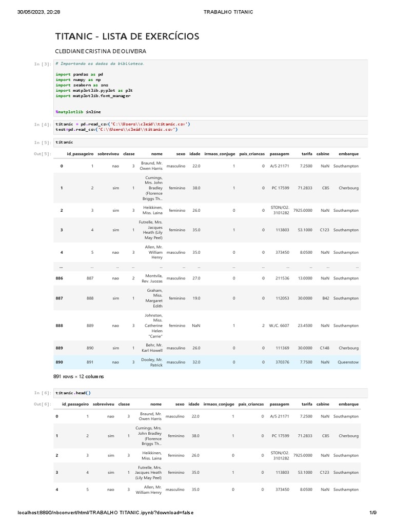The image size is (394, 525).
Task: Select highlighted row index 890
Action: pos(60,362)
